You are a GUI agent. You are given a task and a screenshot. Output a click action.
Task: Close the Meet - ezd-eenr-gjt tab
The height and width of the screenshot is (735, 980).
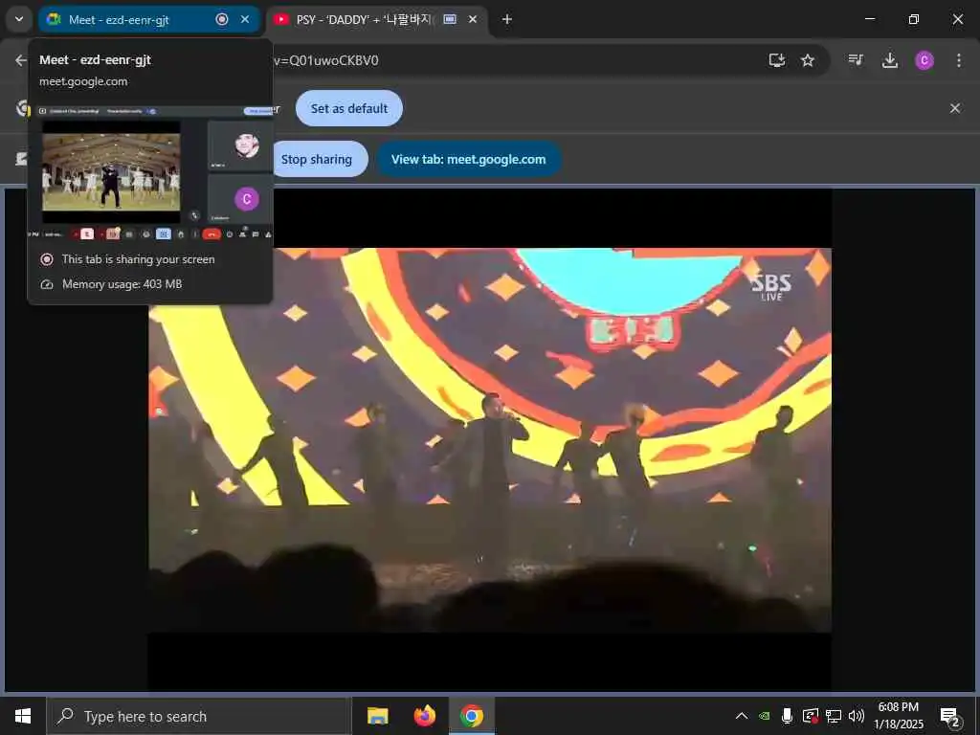pos(245,19)
